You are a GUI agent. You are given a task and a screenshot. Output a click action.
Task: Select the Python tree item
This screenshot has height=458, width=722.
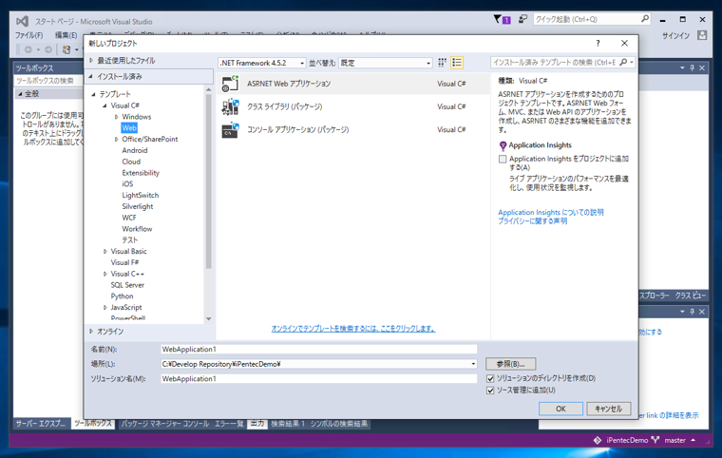coord(122,296)
